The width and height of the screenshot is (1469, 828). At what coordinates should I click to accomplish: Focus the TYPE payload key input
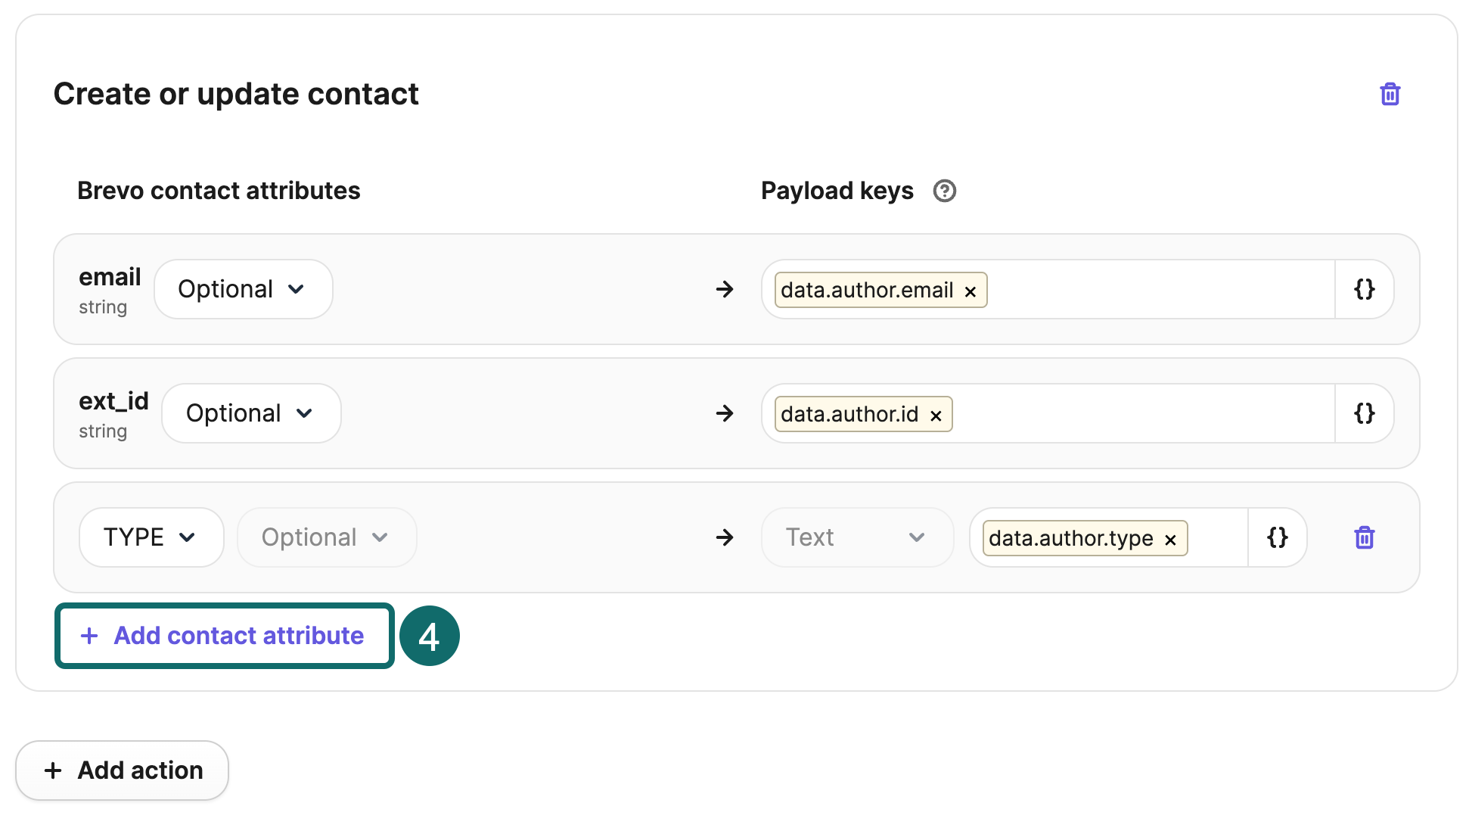coord(1109,537)
